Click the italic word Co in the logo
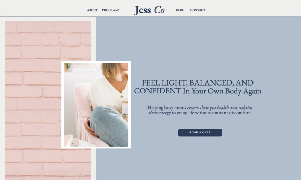Viewport: 301px width, 180px height. (159, 10)
